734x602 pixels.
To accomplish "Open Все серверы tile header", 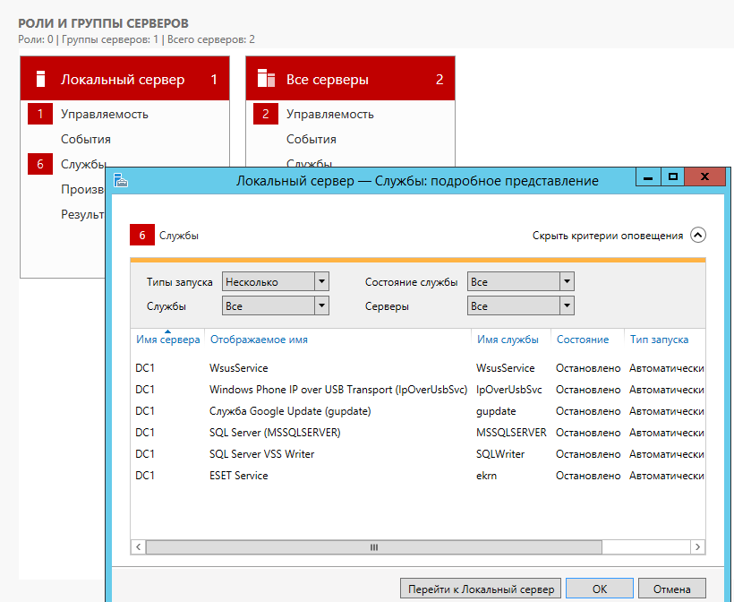I will (350, 78).
